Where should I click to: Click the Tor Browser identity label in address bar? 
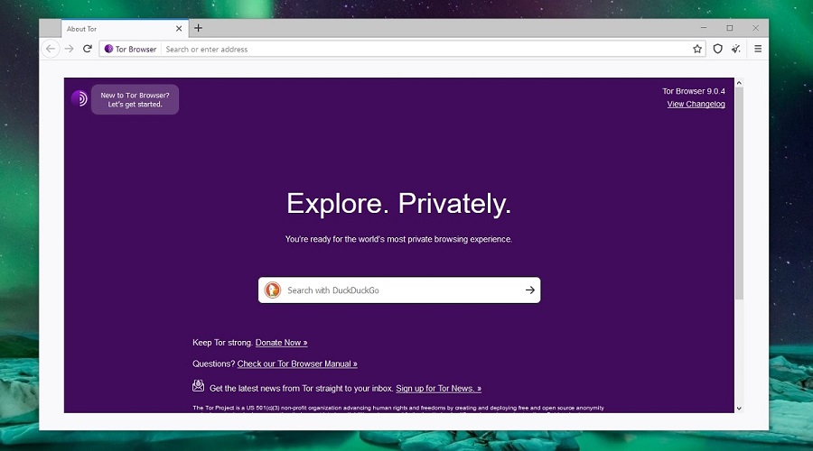point(131,49)
